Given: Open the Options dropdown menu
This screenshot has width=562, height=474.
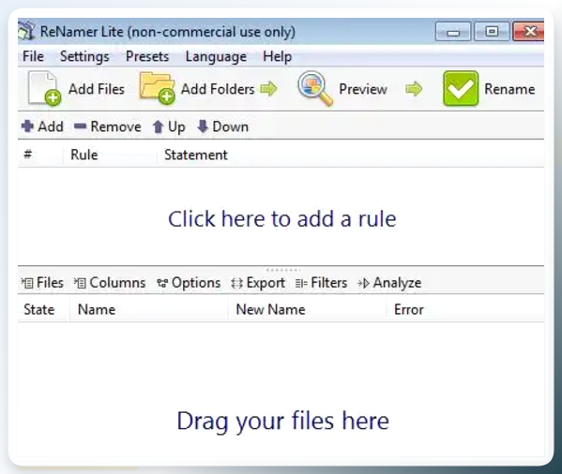Looking at the screenshot, I should coord(189,283).
